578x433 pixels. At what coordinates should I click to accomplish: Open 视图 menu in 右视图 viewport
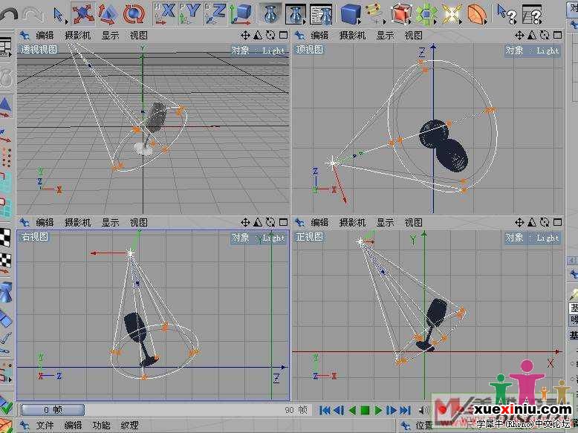pyautogui.click(x=139, y=223)
